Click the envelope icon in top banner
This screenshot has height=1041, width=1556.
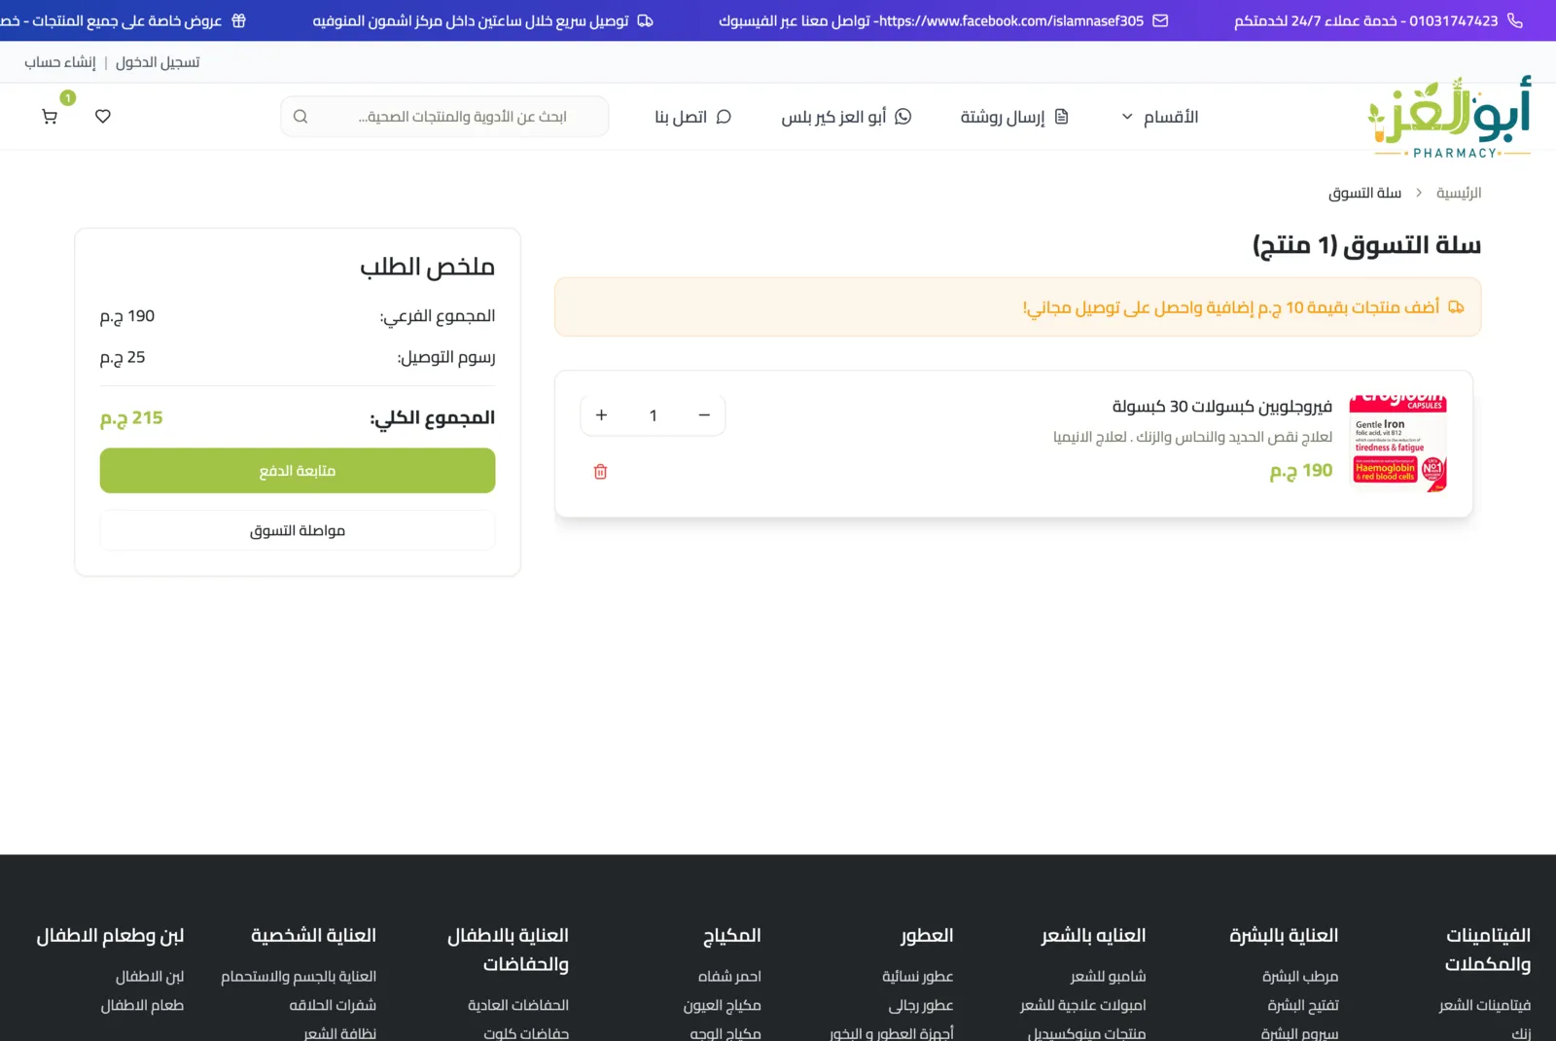tap(1160, 20)
